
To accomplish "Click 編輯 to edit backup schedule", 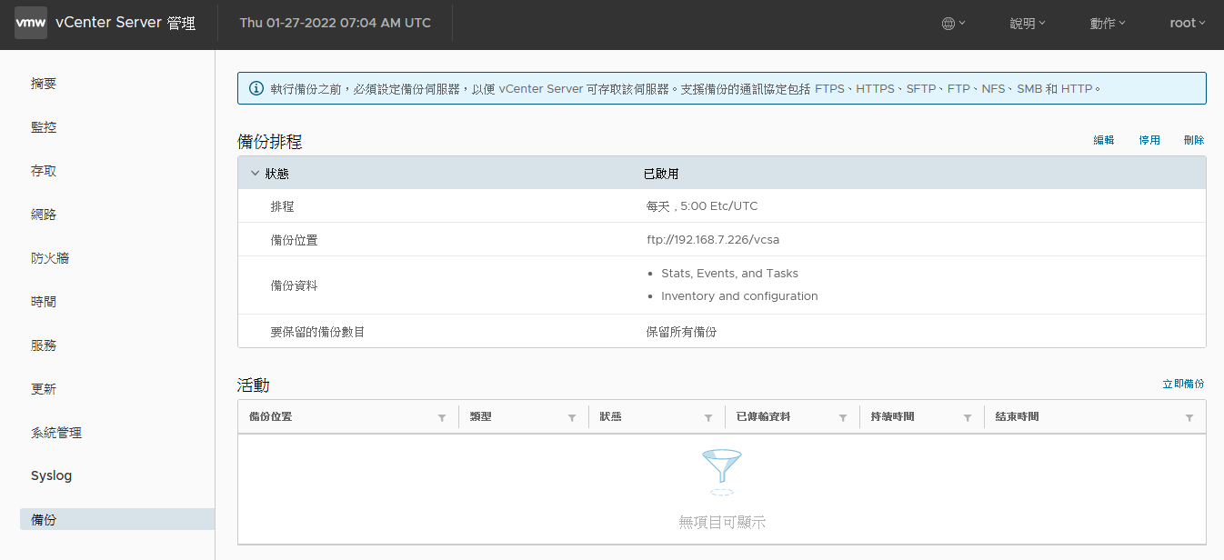I will pyautogui.click(x=1104, y=140).
